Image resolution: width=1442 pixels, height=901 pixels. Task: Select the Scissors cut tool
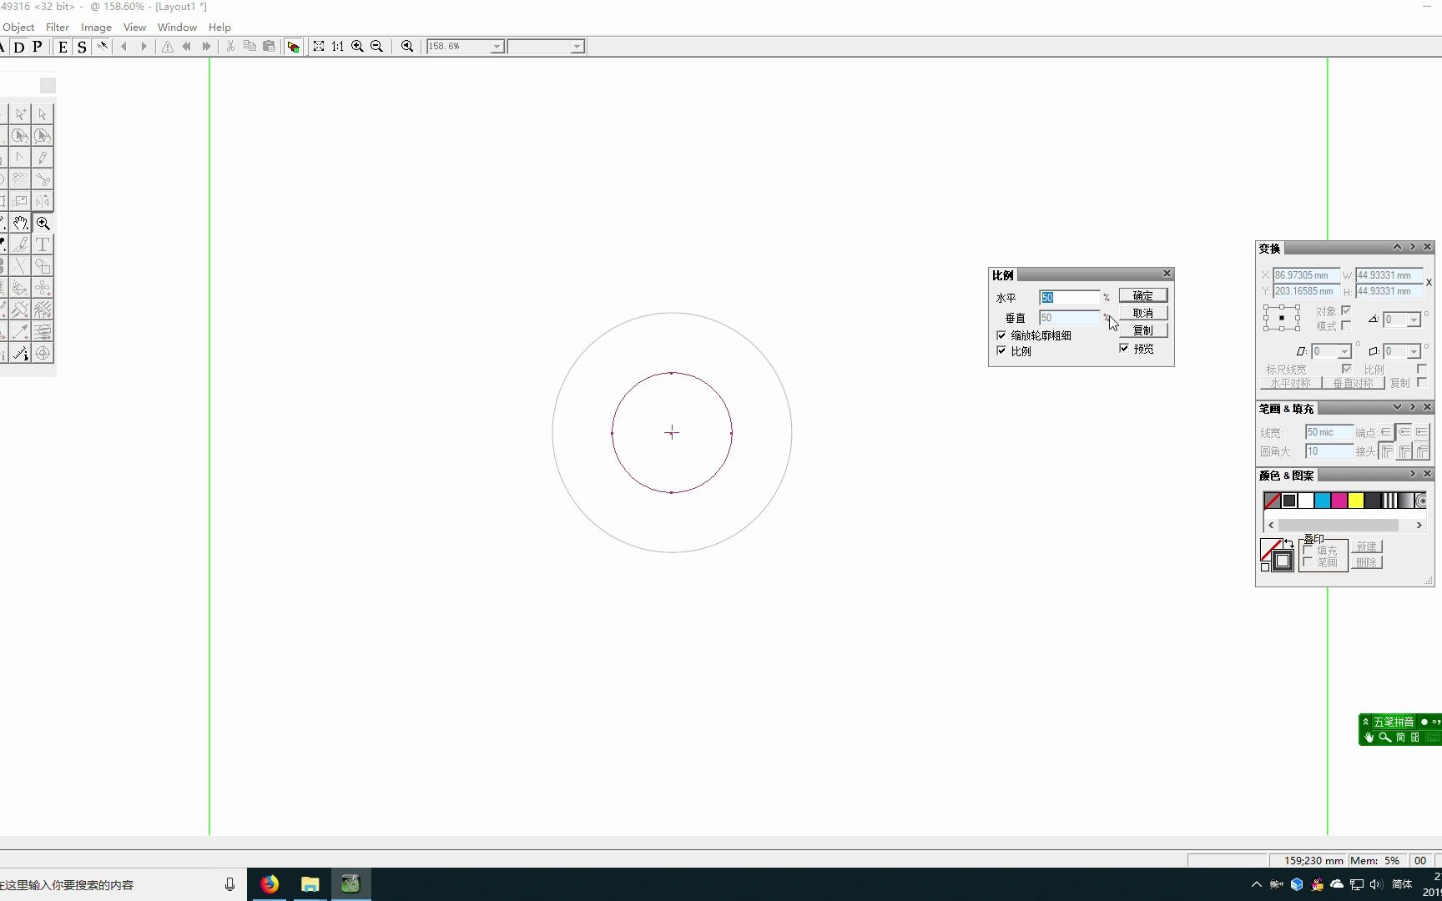click(43, 179)
